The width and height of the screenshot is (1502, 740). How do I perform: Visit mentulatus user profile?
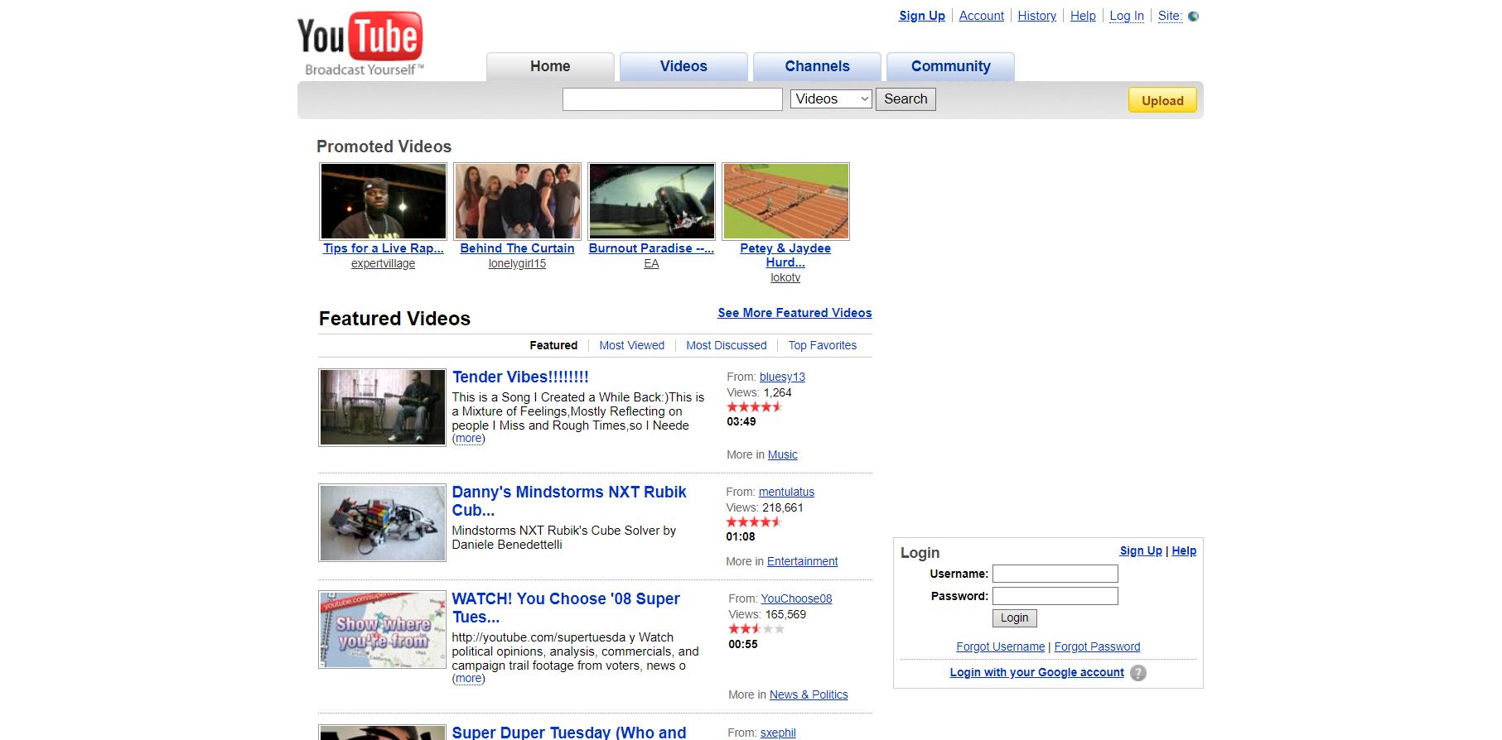(x=786, y=492)
